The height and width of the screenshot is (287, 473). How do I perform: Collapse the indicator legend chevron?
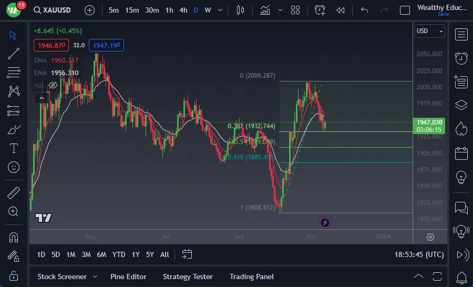(42, 98)
